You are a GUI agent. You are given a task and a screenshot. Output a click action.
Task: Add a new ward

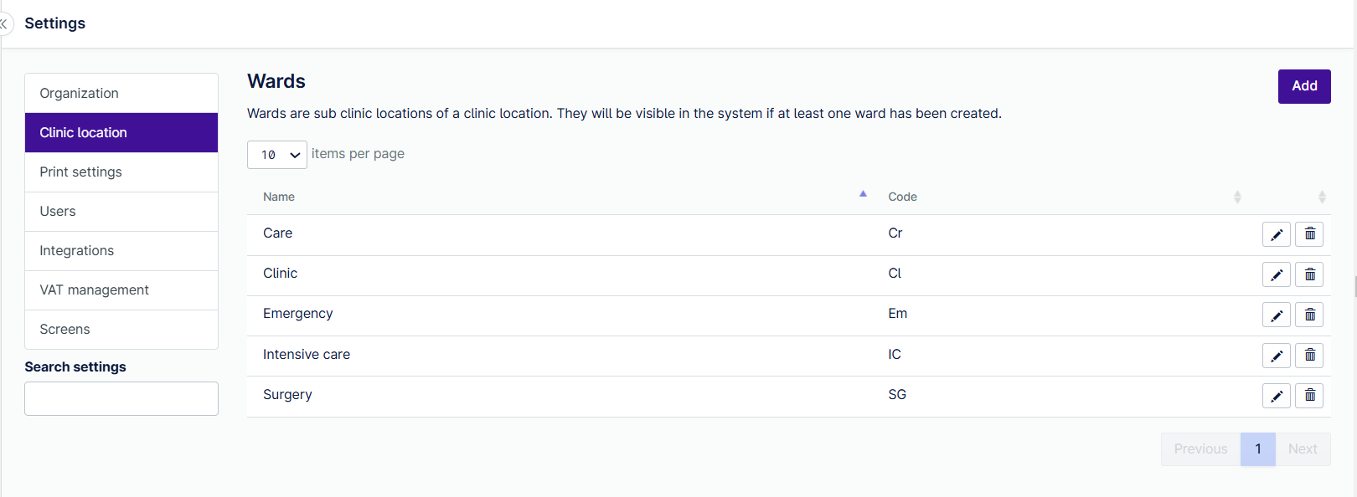point(1304,86)
